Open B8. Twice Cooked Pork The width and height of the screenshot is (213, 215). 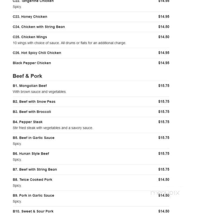[x=91, y=183]
